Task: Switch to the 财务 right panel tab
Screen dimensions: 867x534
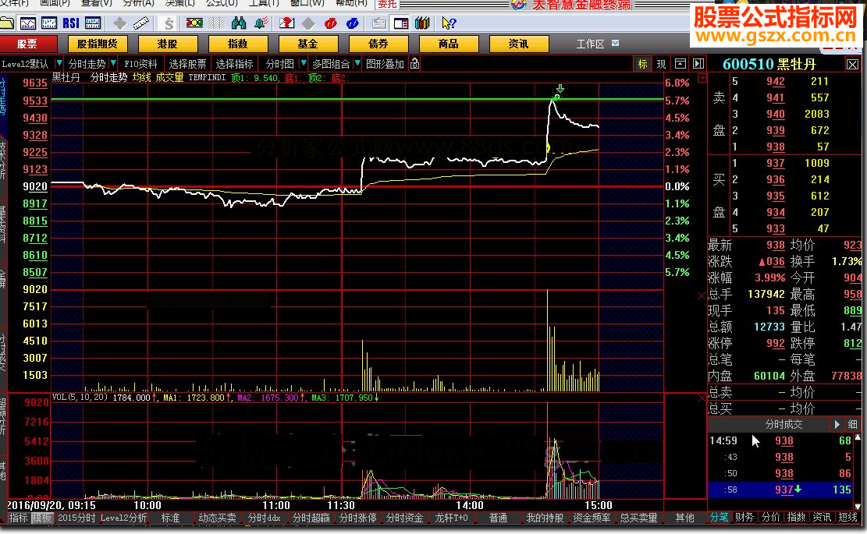Action: [x=744, y=518]
